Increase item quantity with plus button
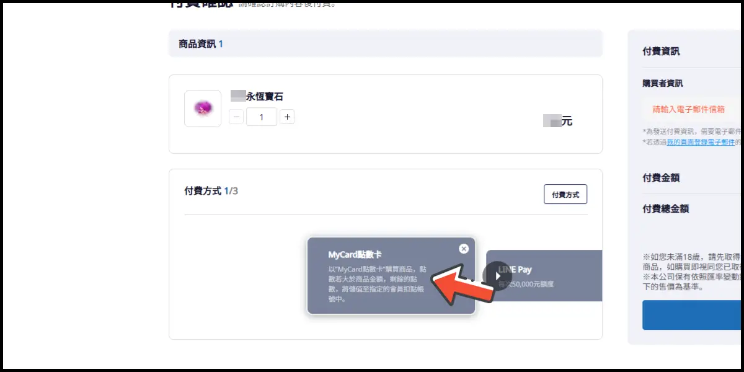This screenshot has width=744, height=372. pos(286,117)
